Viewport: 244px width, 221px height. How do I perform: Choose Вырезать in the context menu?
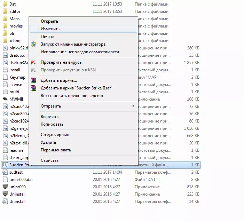coord(49,117)
